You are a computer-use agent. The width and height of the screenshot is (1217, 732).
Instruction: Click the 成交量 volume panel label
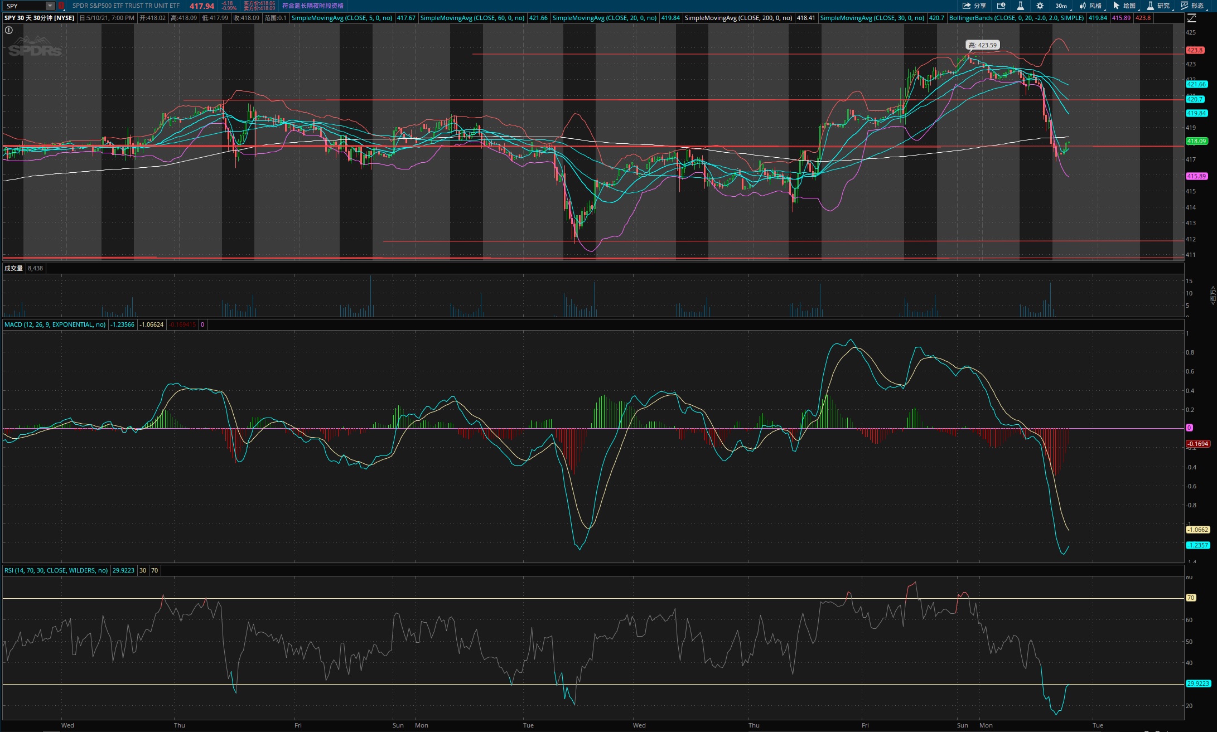click(x=13, y=268)
